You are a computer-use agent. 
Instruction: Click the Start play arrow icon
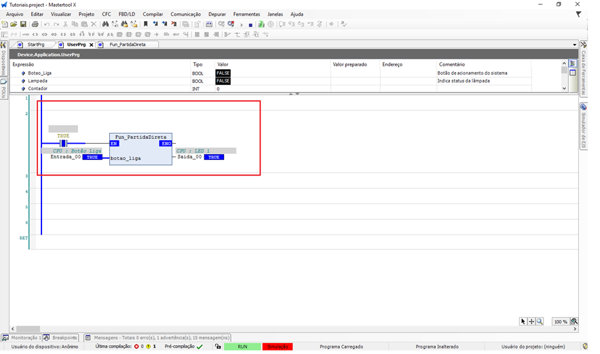242,24
